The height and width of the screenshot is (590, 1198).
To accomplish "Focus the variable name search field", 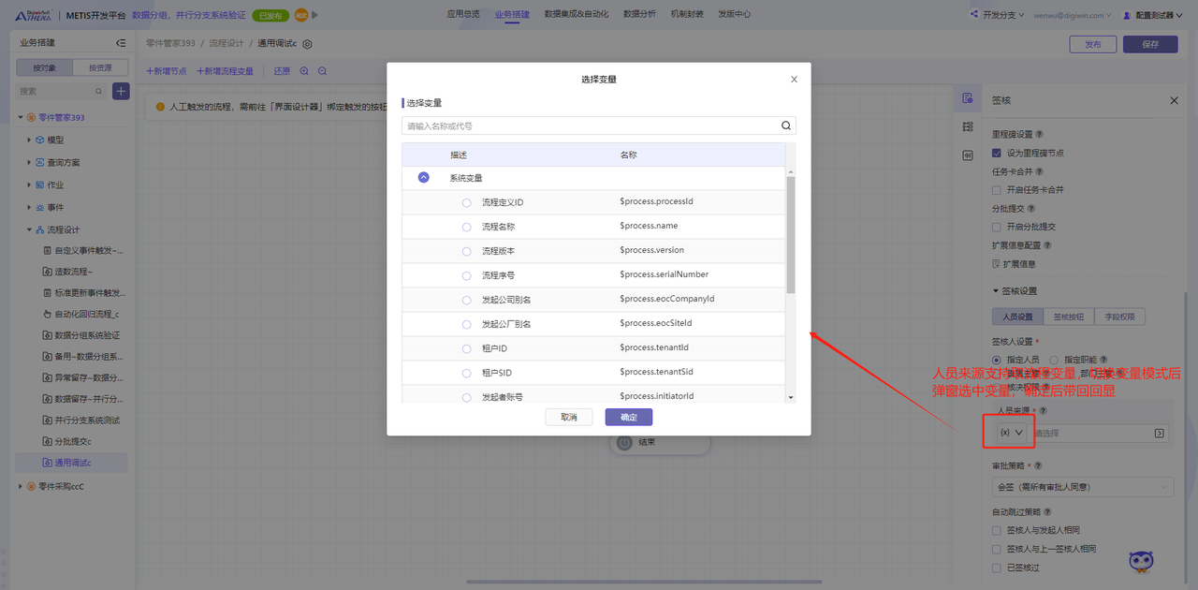I will click(x=592, y=125).
